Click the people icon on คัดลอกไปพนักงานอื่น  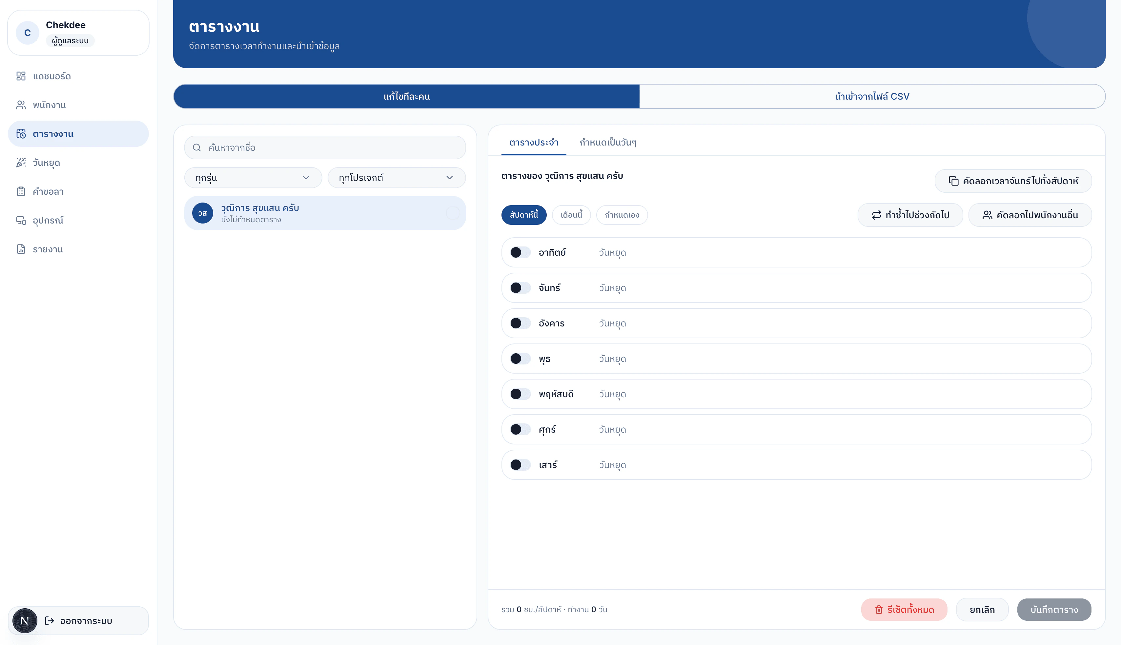[x=987, y=215]
